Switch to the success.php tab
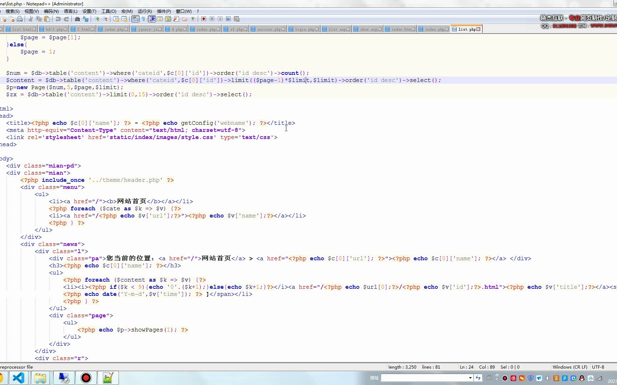The width and height of the screenshot is (617, 385). click(x=268, y=29)
